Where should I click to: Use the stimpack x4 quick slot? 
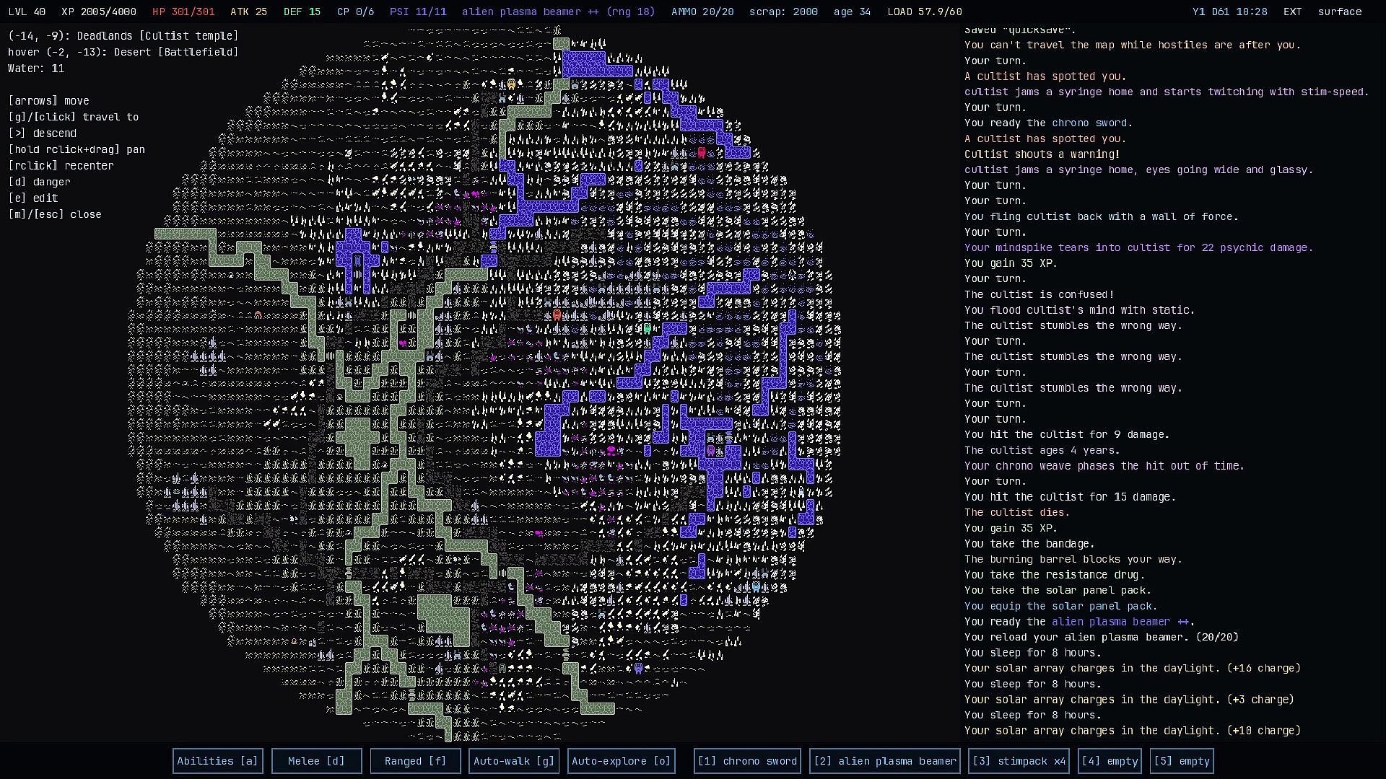click(1019, 761)
